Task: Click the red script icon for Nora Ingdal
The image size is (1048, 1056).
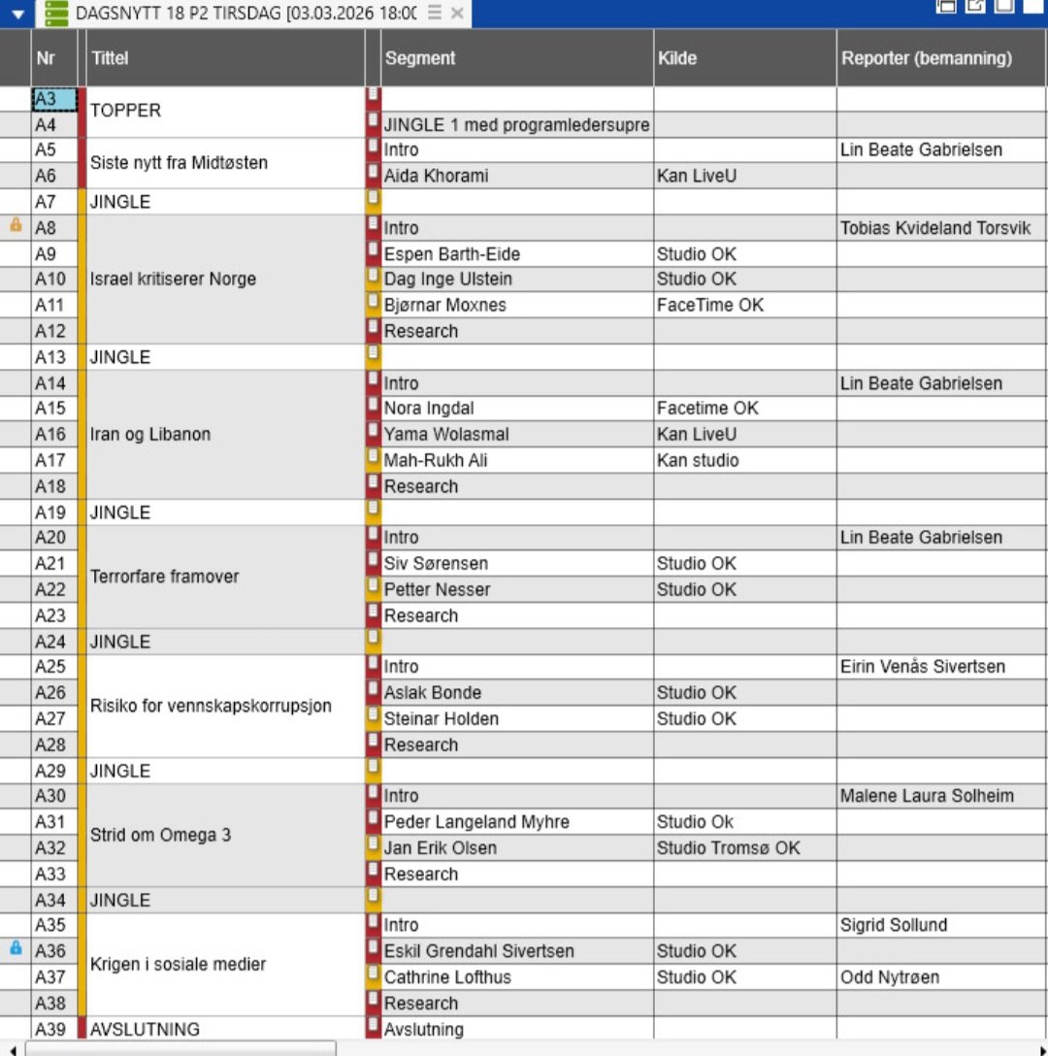Action: point(373,406)
